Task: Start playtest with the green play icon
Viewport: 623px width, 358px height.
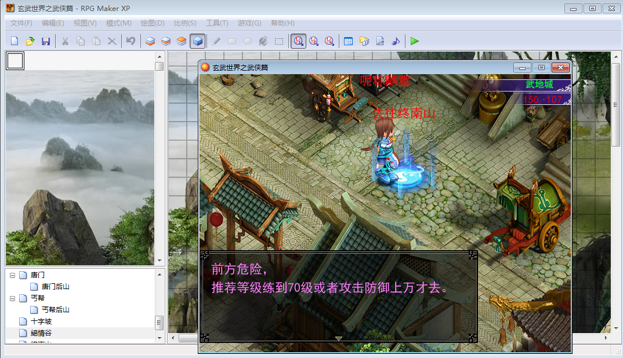Action: tap(414, 41)
